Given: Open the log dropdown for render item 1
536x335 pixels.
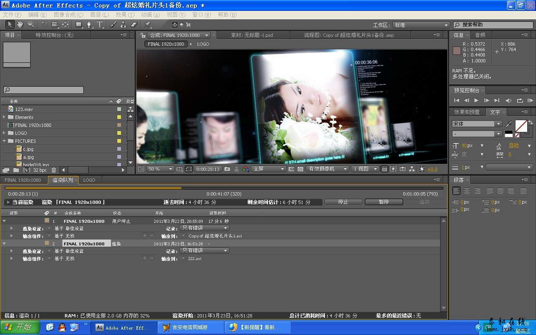Looking at the screenshot, I should pyautogui.click(x=204, y=228).
